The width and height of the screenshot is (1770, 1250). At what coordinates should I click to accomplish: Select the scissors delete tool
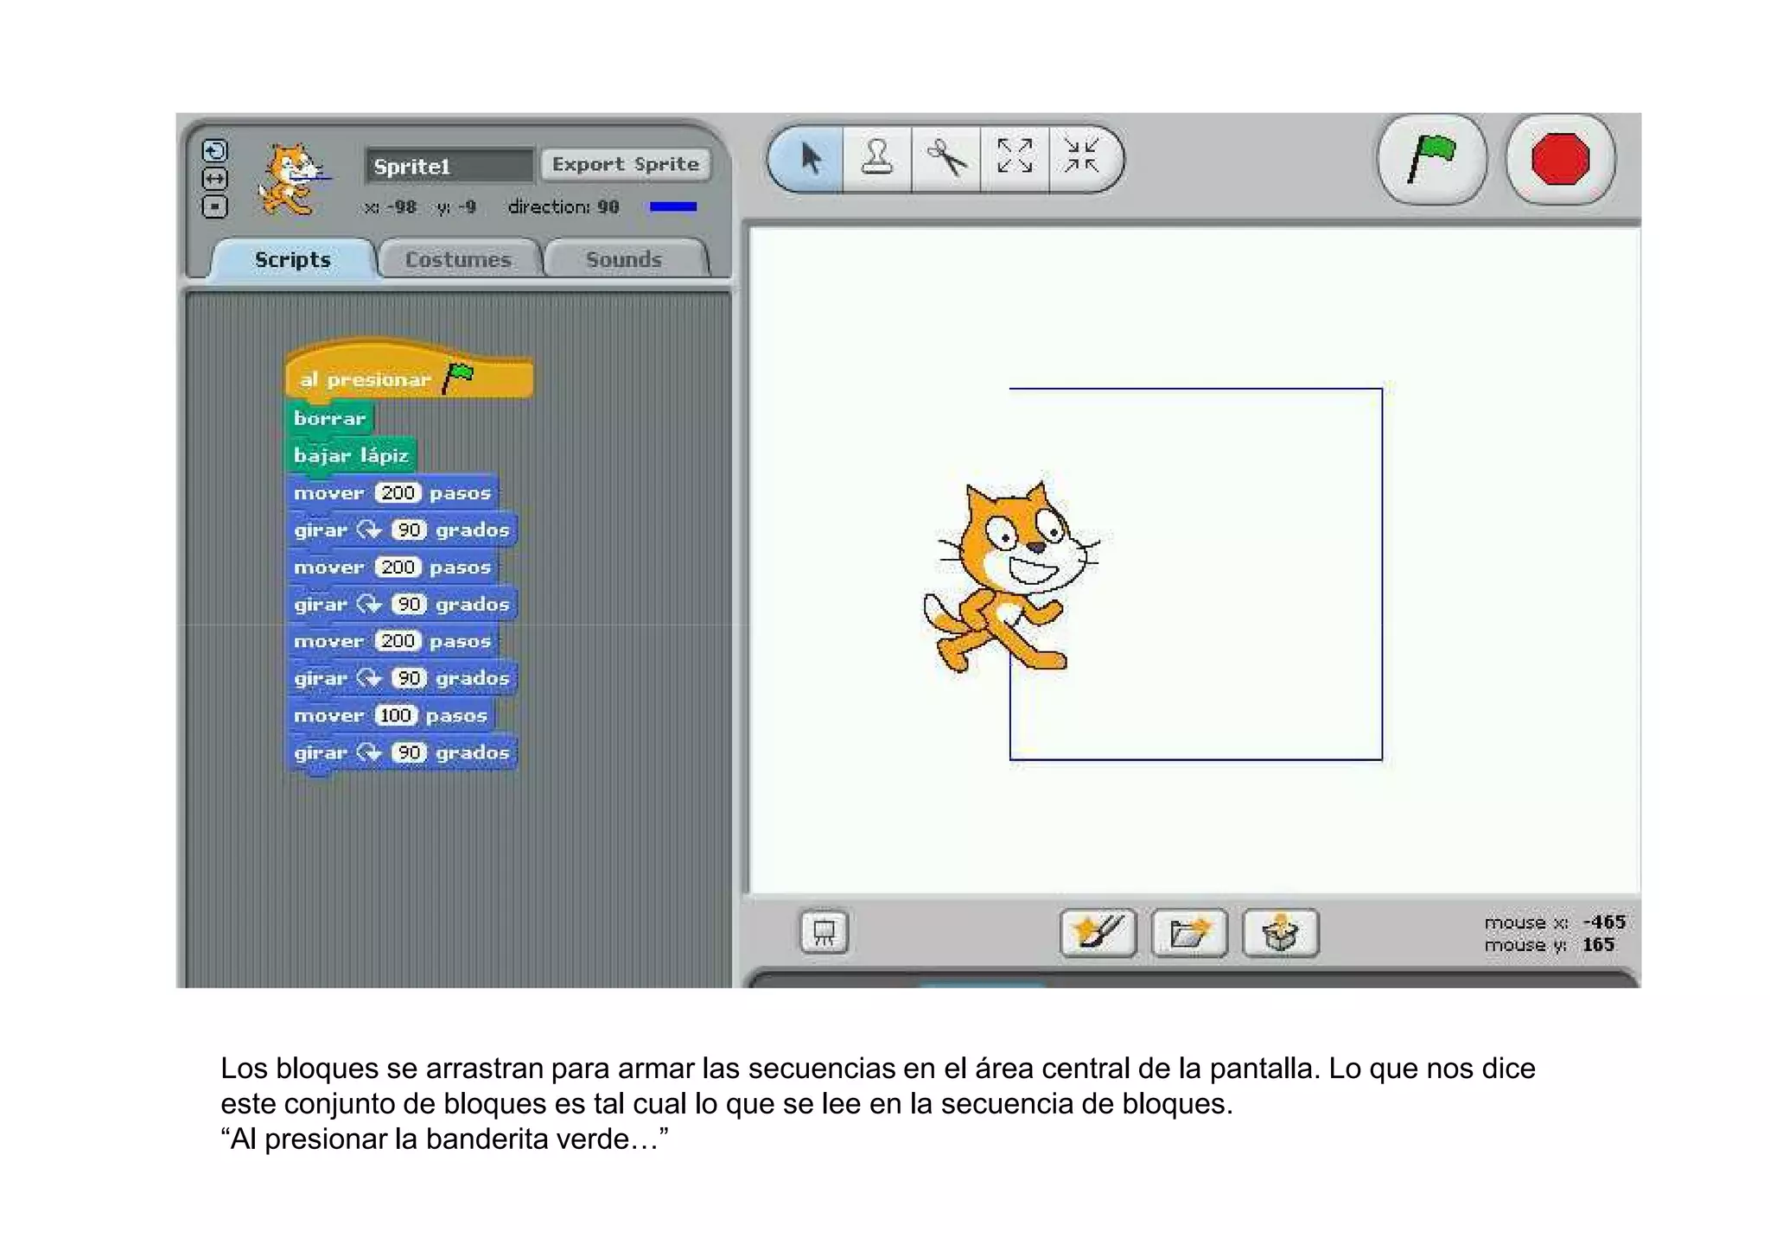coord(946,159)
